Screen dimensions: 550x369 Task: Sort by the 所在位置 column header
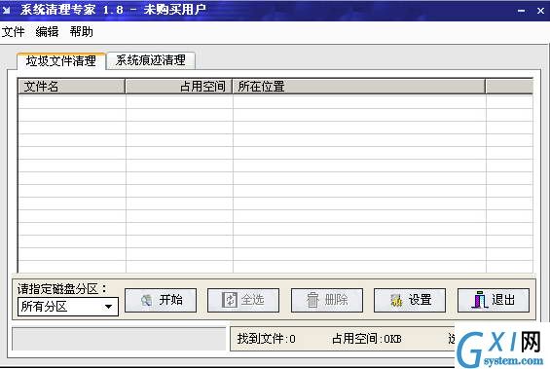[359, 87]
